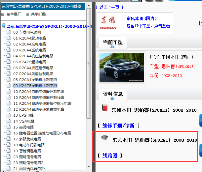The image size is (202, 172).
Task: Click the red book icon for 维修手册
Action: pos(105,107)
